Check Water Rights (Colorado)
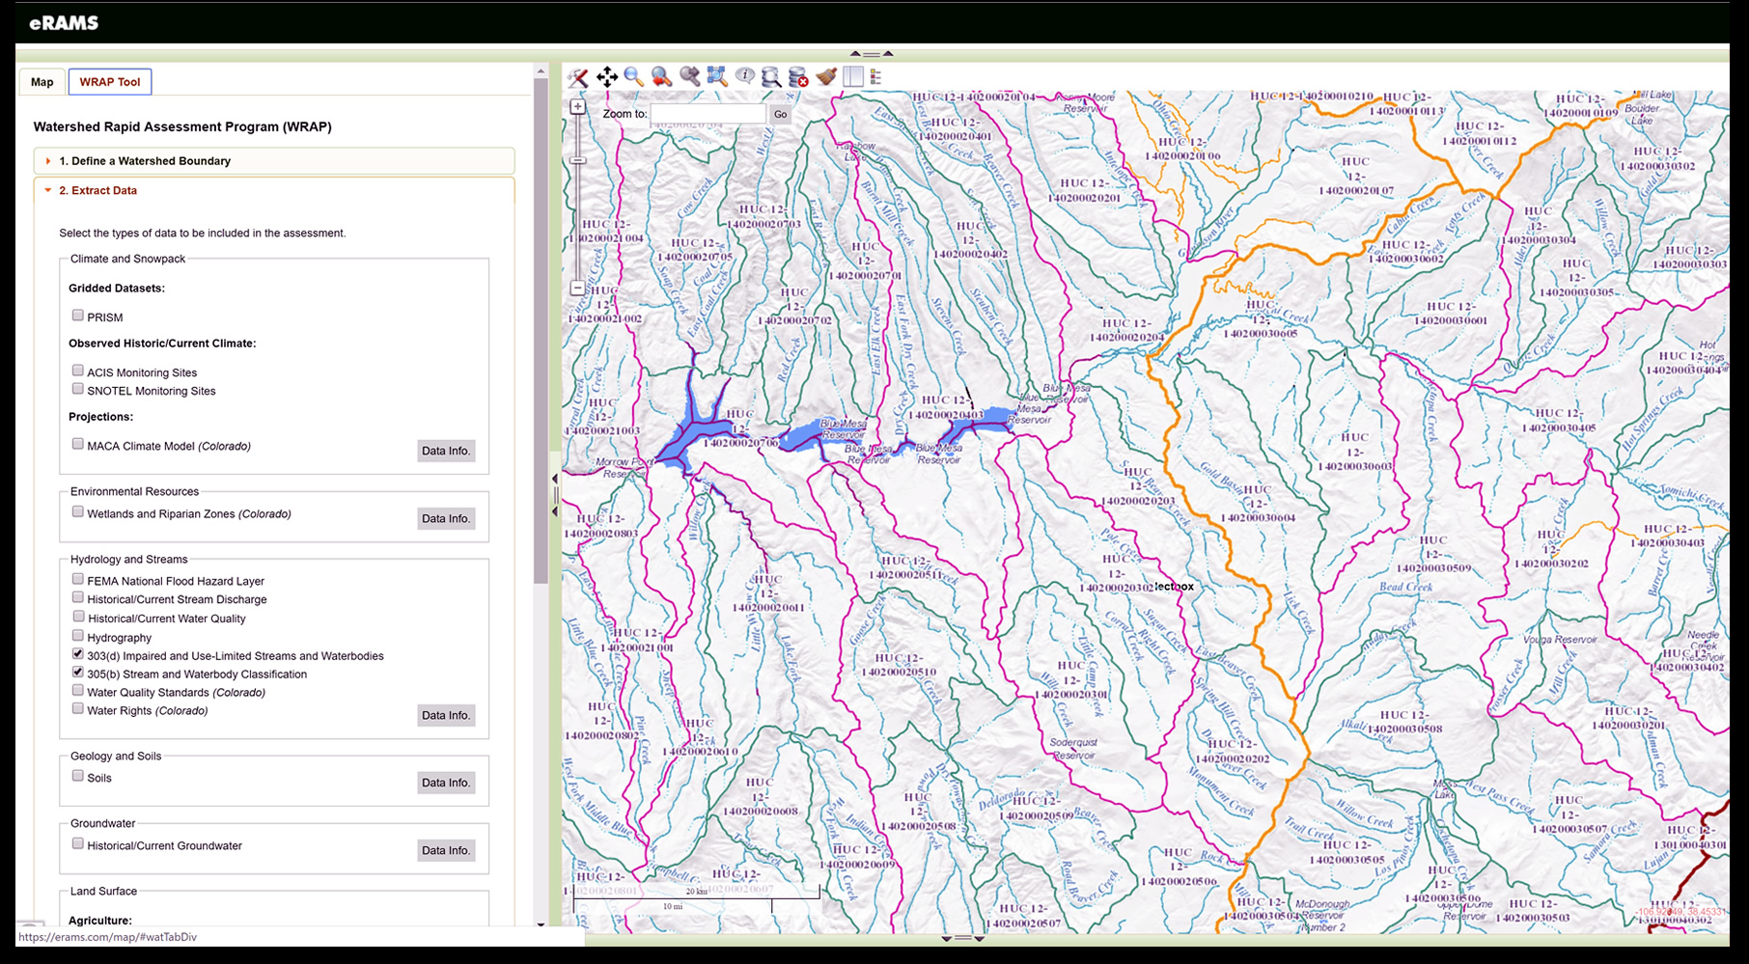This screenshot has height=964, width=1749. click(x=78, y=708)
